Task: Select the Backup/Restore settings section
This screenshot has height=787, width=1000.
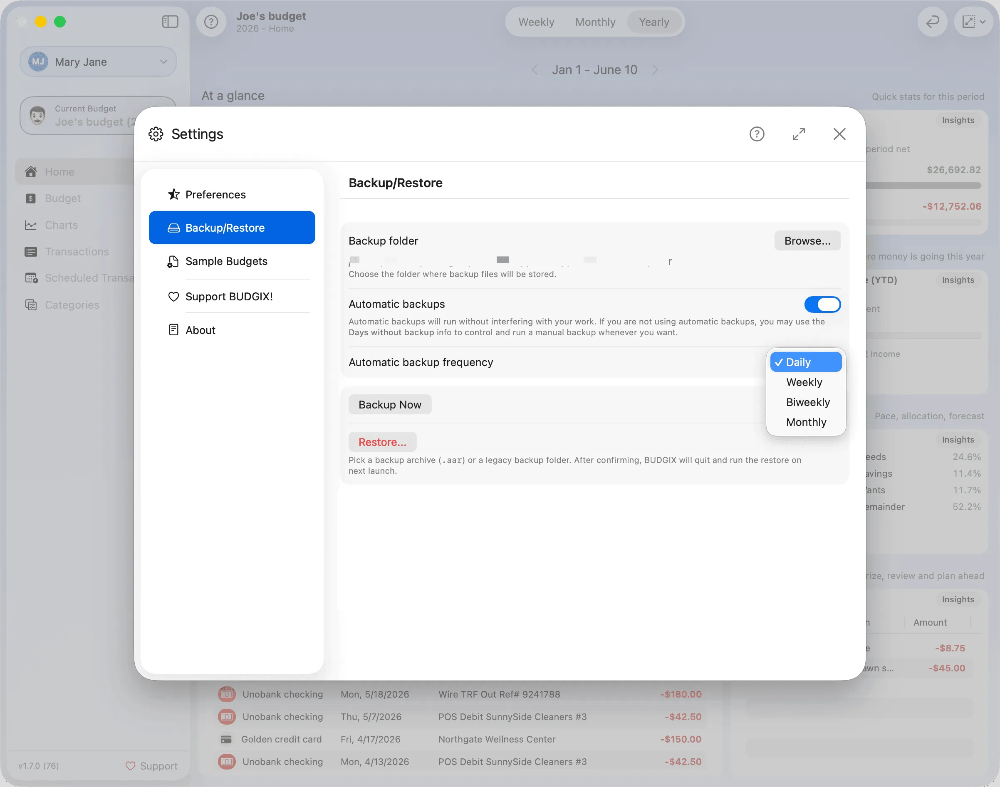Action: pyautogui.click(x=232, y=228)
